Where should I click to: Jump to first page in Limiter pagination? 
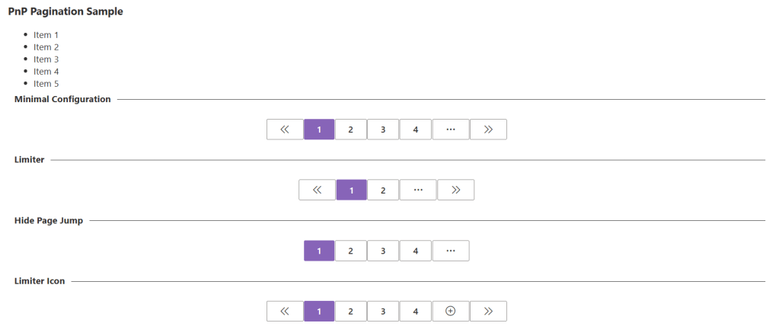[x=317, y=190]
